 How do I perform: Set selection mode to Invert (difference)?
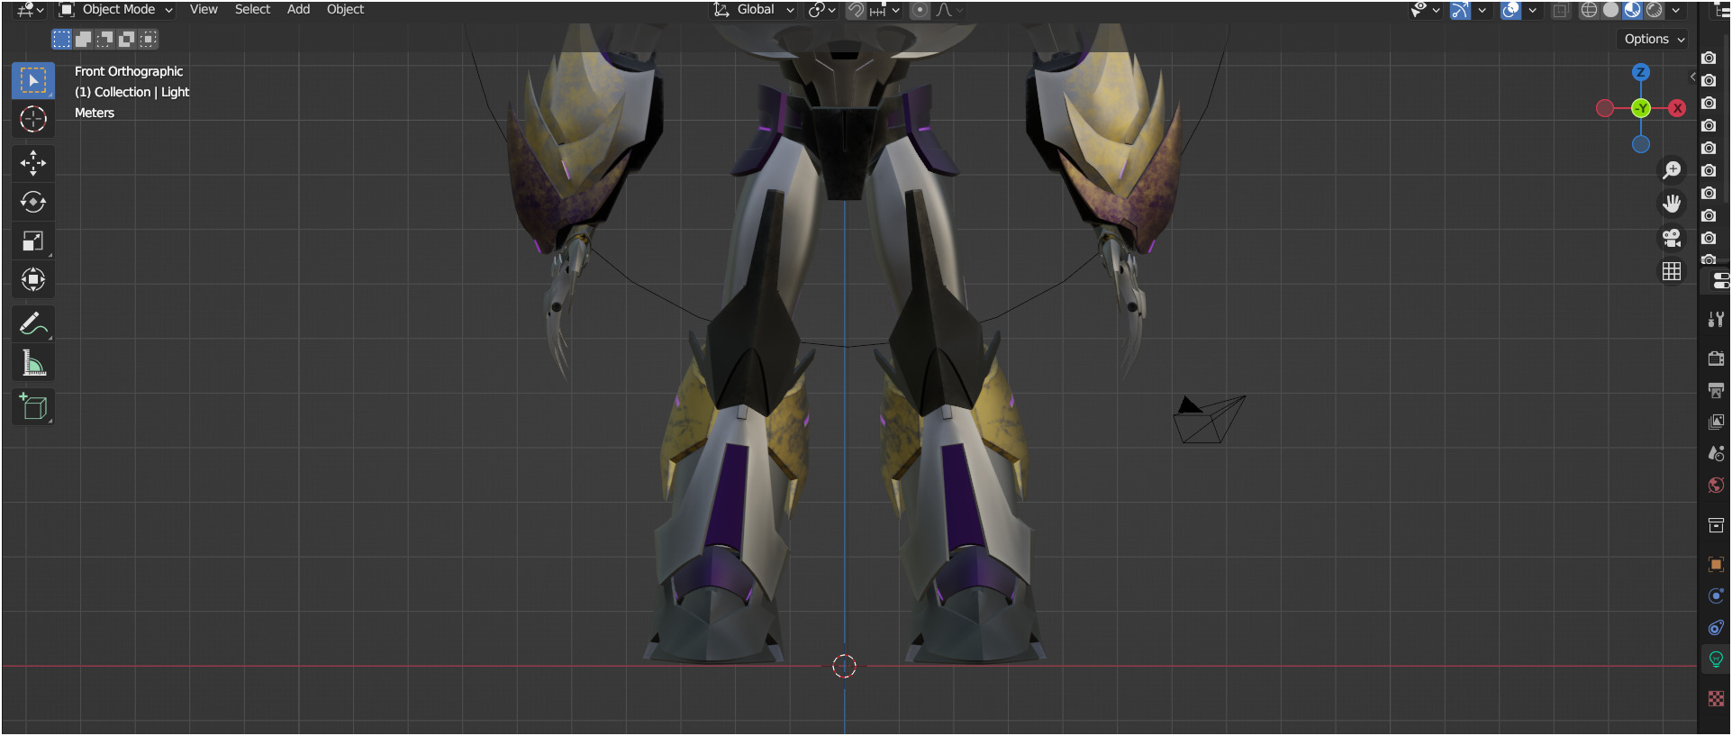126,39
